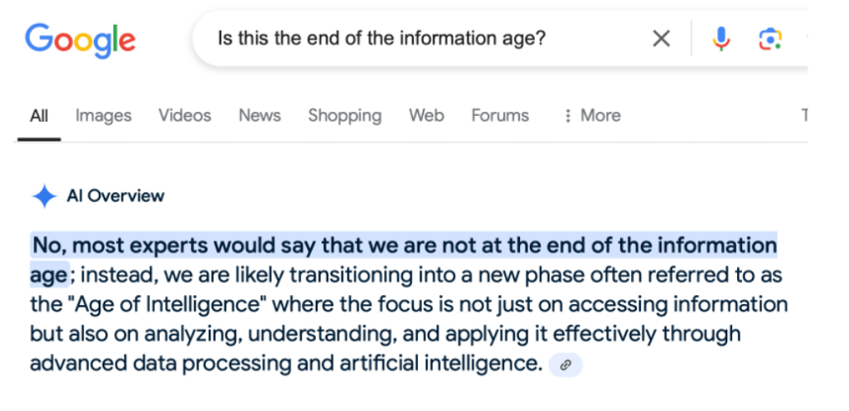Open the source link chip icon
The image size is (849, 411).
(x=565, y=365)
